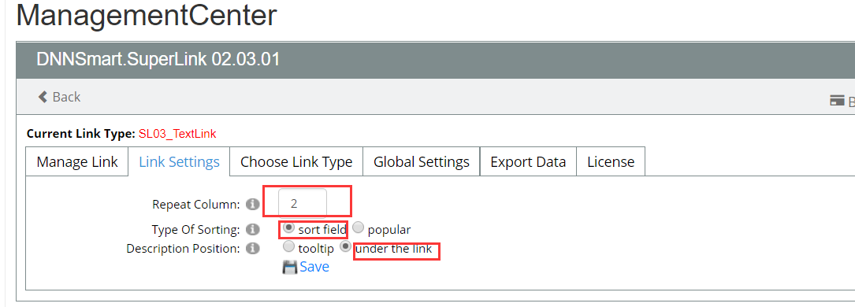This screenshot has width=855, height=307.
Task: Click the floppy disk Save icon
Action: click(289, 267)
